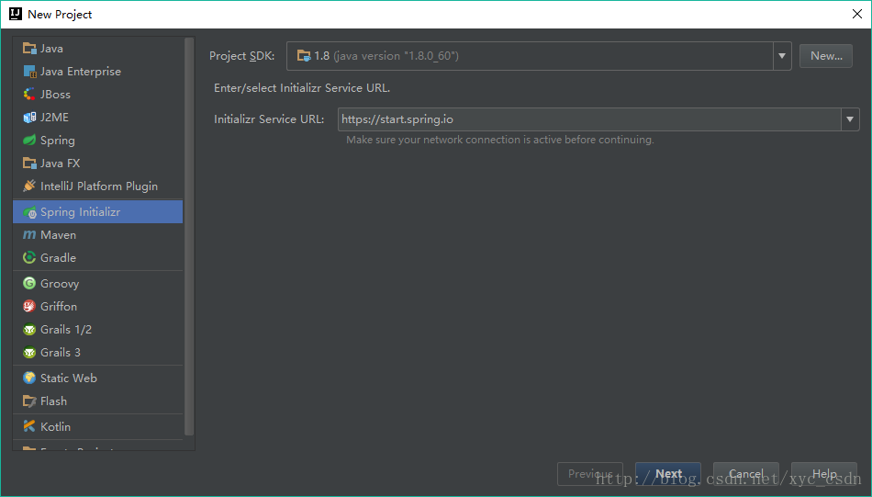Choose J2ME in the project list
872x497 pixels.
click(98, 118)
